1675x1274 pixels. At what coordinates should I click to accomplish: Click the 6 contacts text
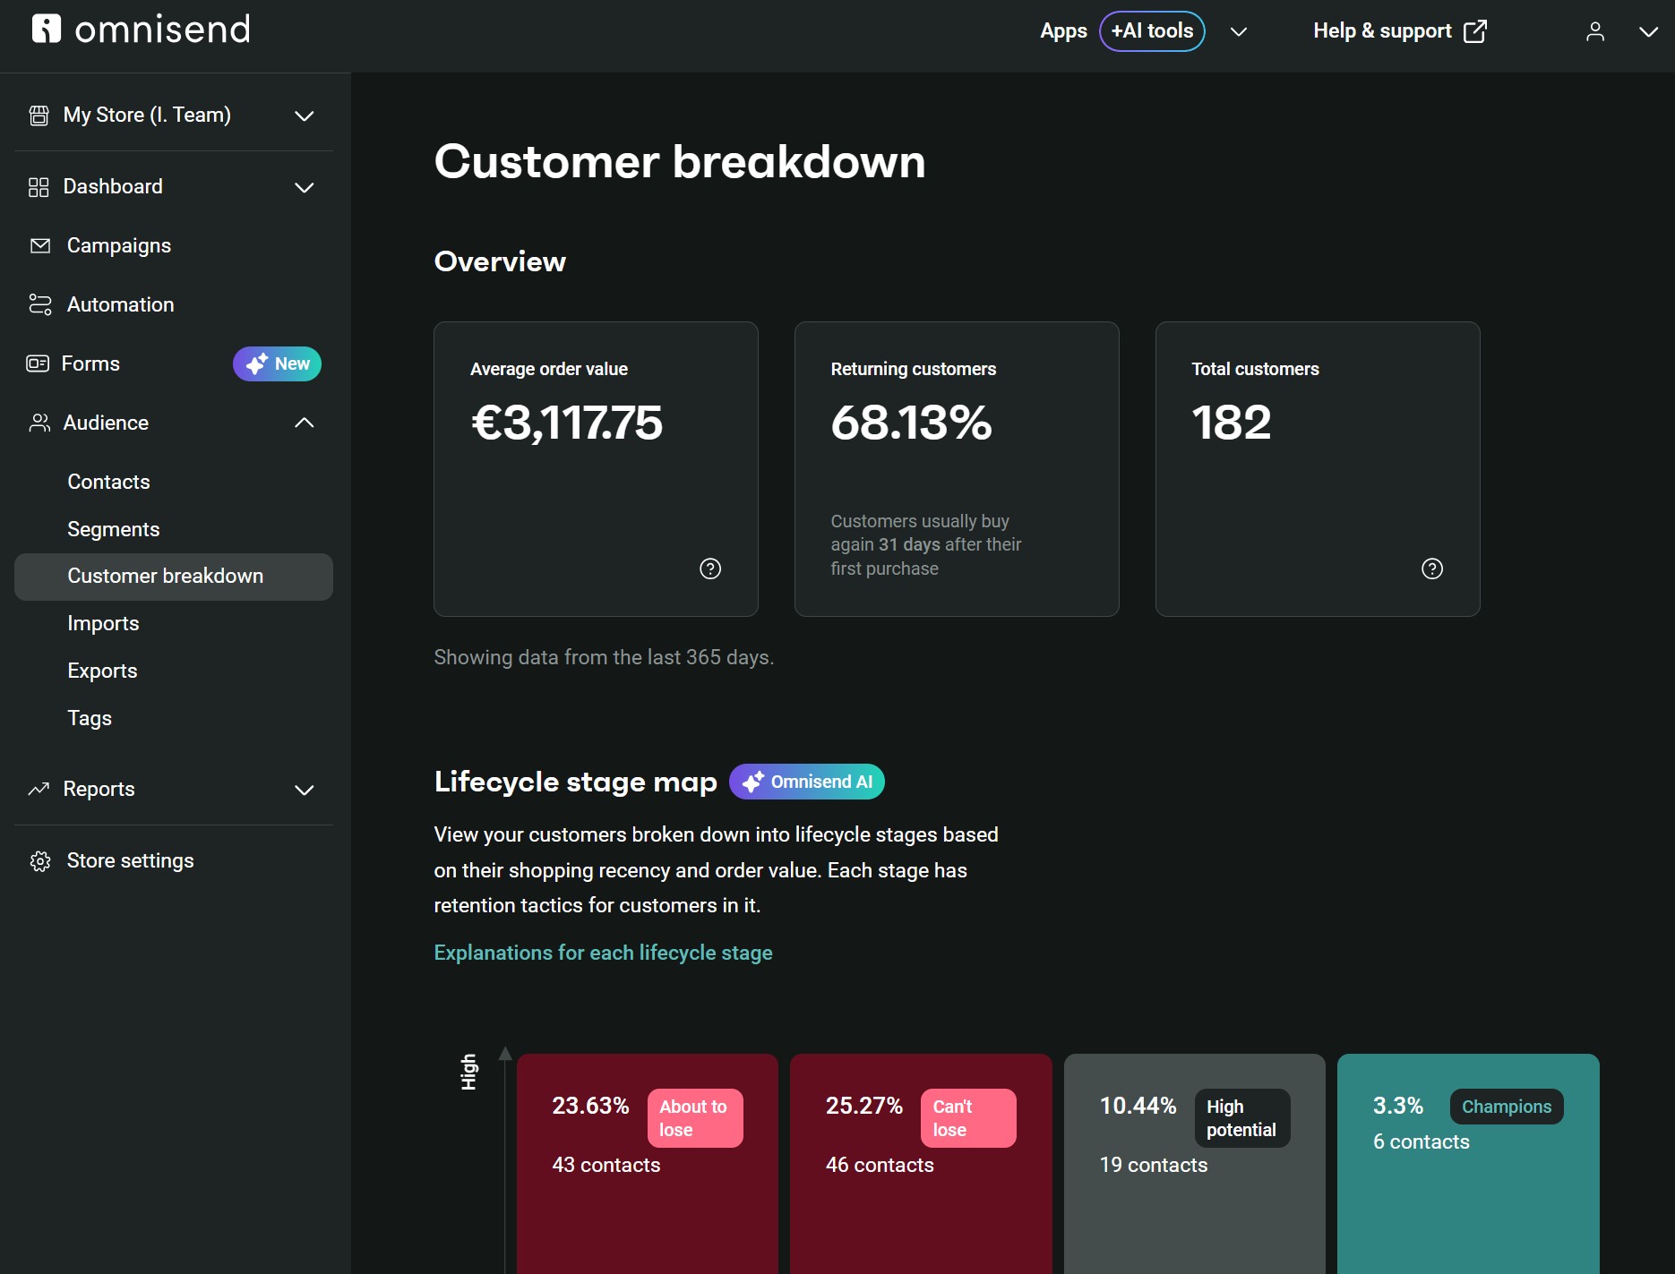pos(1422,1141)
